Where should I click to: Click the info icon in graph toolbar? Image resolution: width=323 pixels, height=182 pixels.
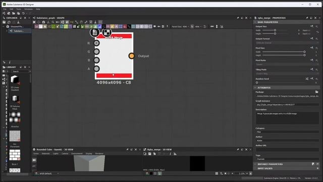(x=48, y=22)
